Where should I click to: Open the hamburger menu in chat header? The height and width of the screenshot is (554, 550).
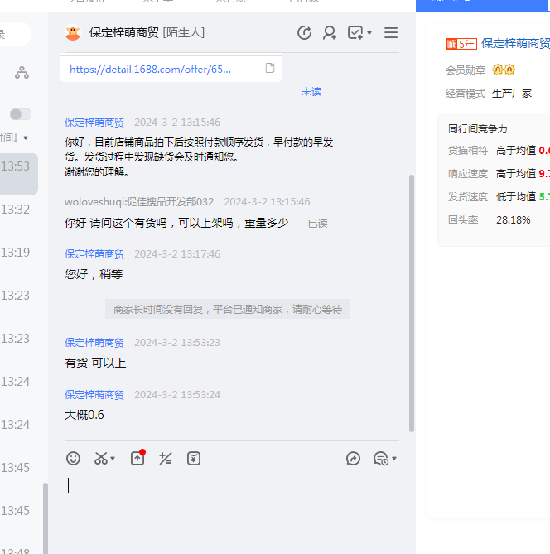tap(391, 33)
